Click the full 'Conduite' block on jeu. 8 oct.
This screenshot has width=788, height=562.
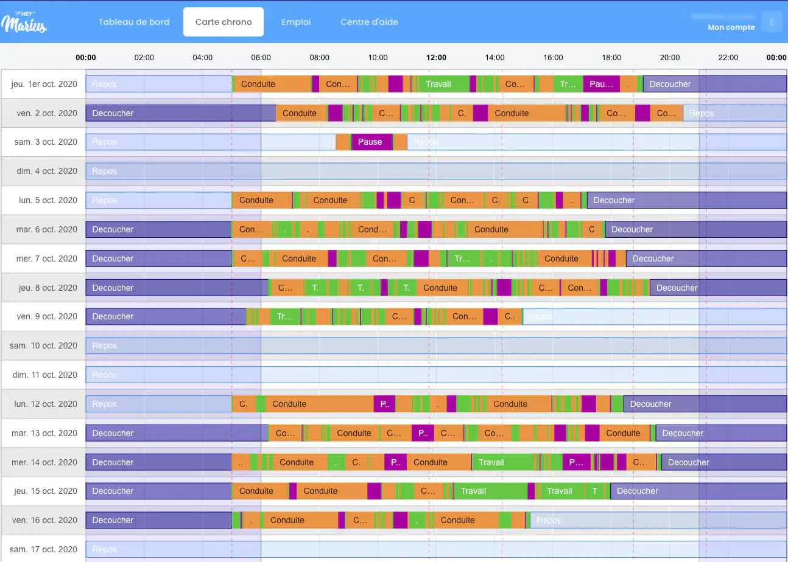(442, 288)
